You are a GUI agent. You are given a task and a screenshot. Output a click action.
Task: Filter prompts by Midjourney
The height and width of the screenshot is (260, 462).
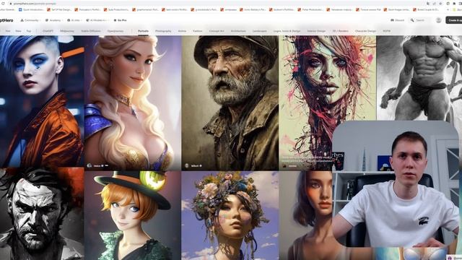(67, 31)
